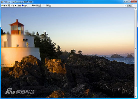138x99 pixels.
Task: Click the granularity number field showing 8
Action: pyautogui.click(x=48, y=6)
